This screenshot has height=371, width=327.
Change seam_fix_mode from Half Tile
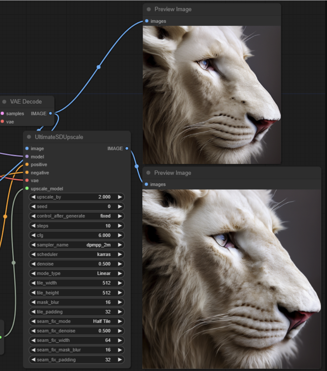point(77,321)
